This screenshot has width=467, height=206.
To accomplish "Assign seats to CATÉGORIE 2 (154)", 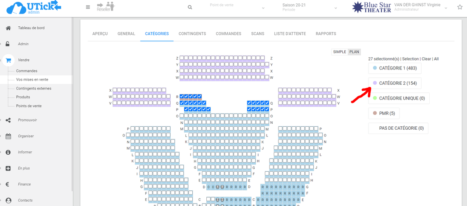I will (394, 83).
